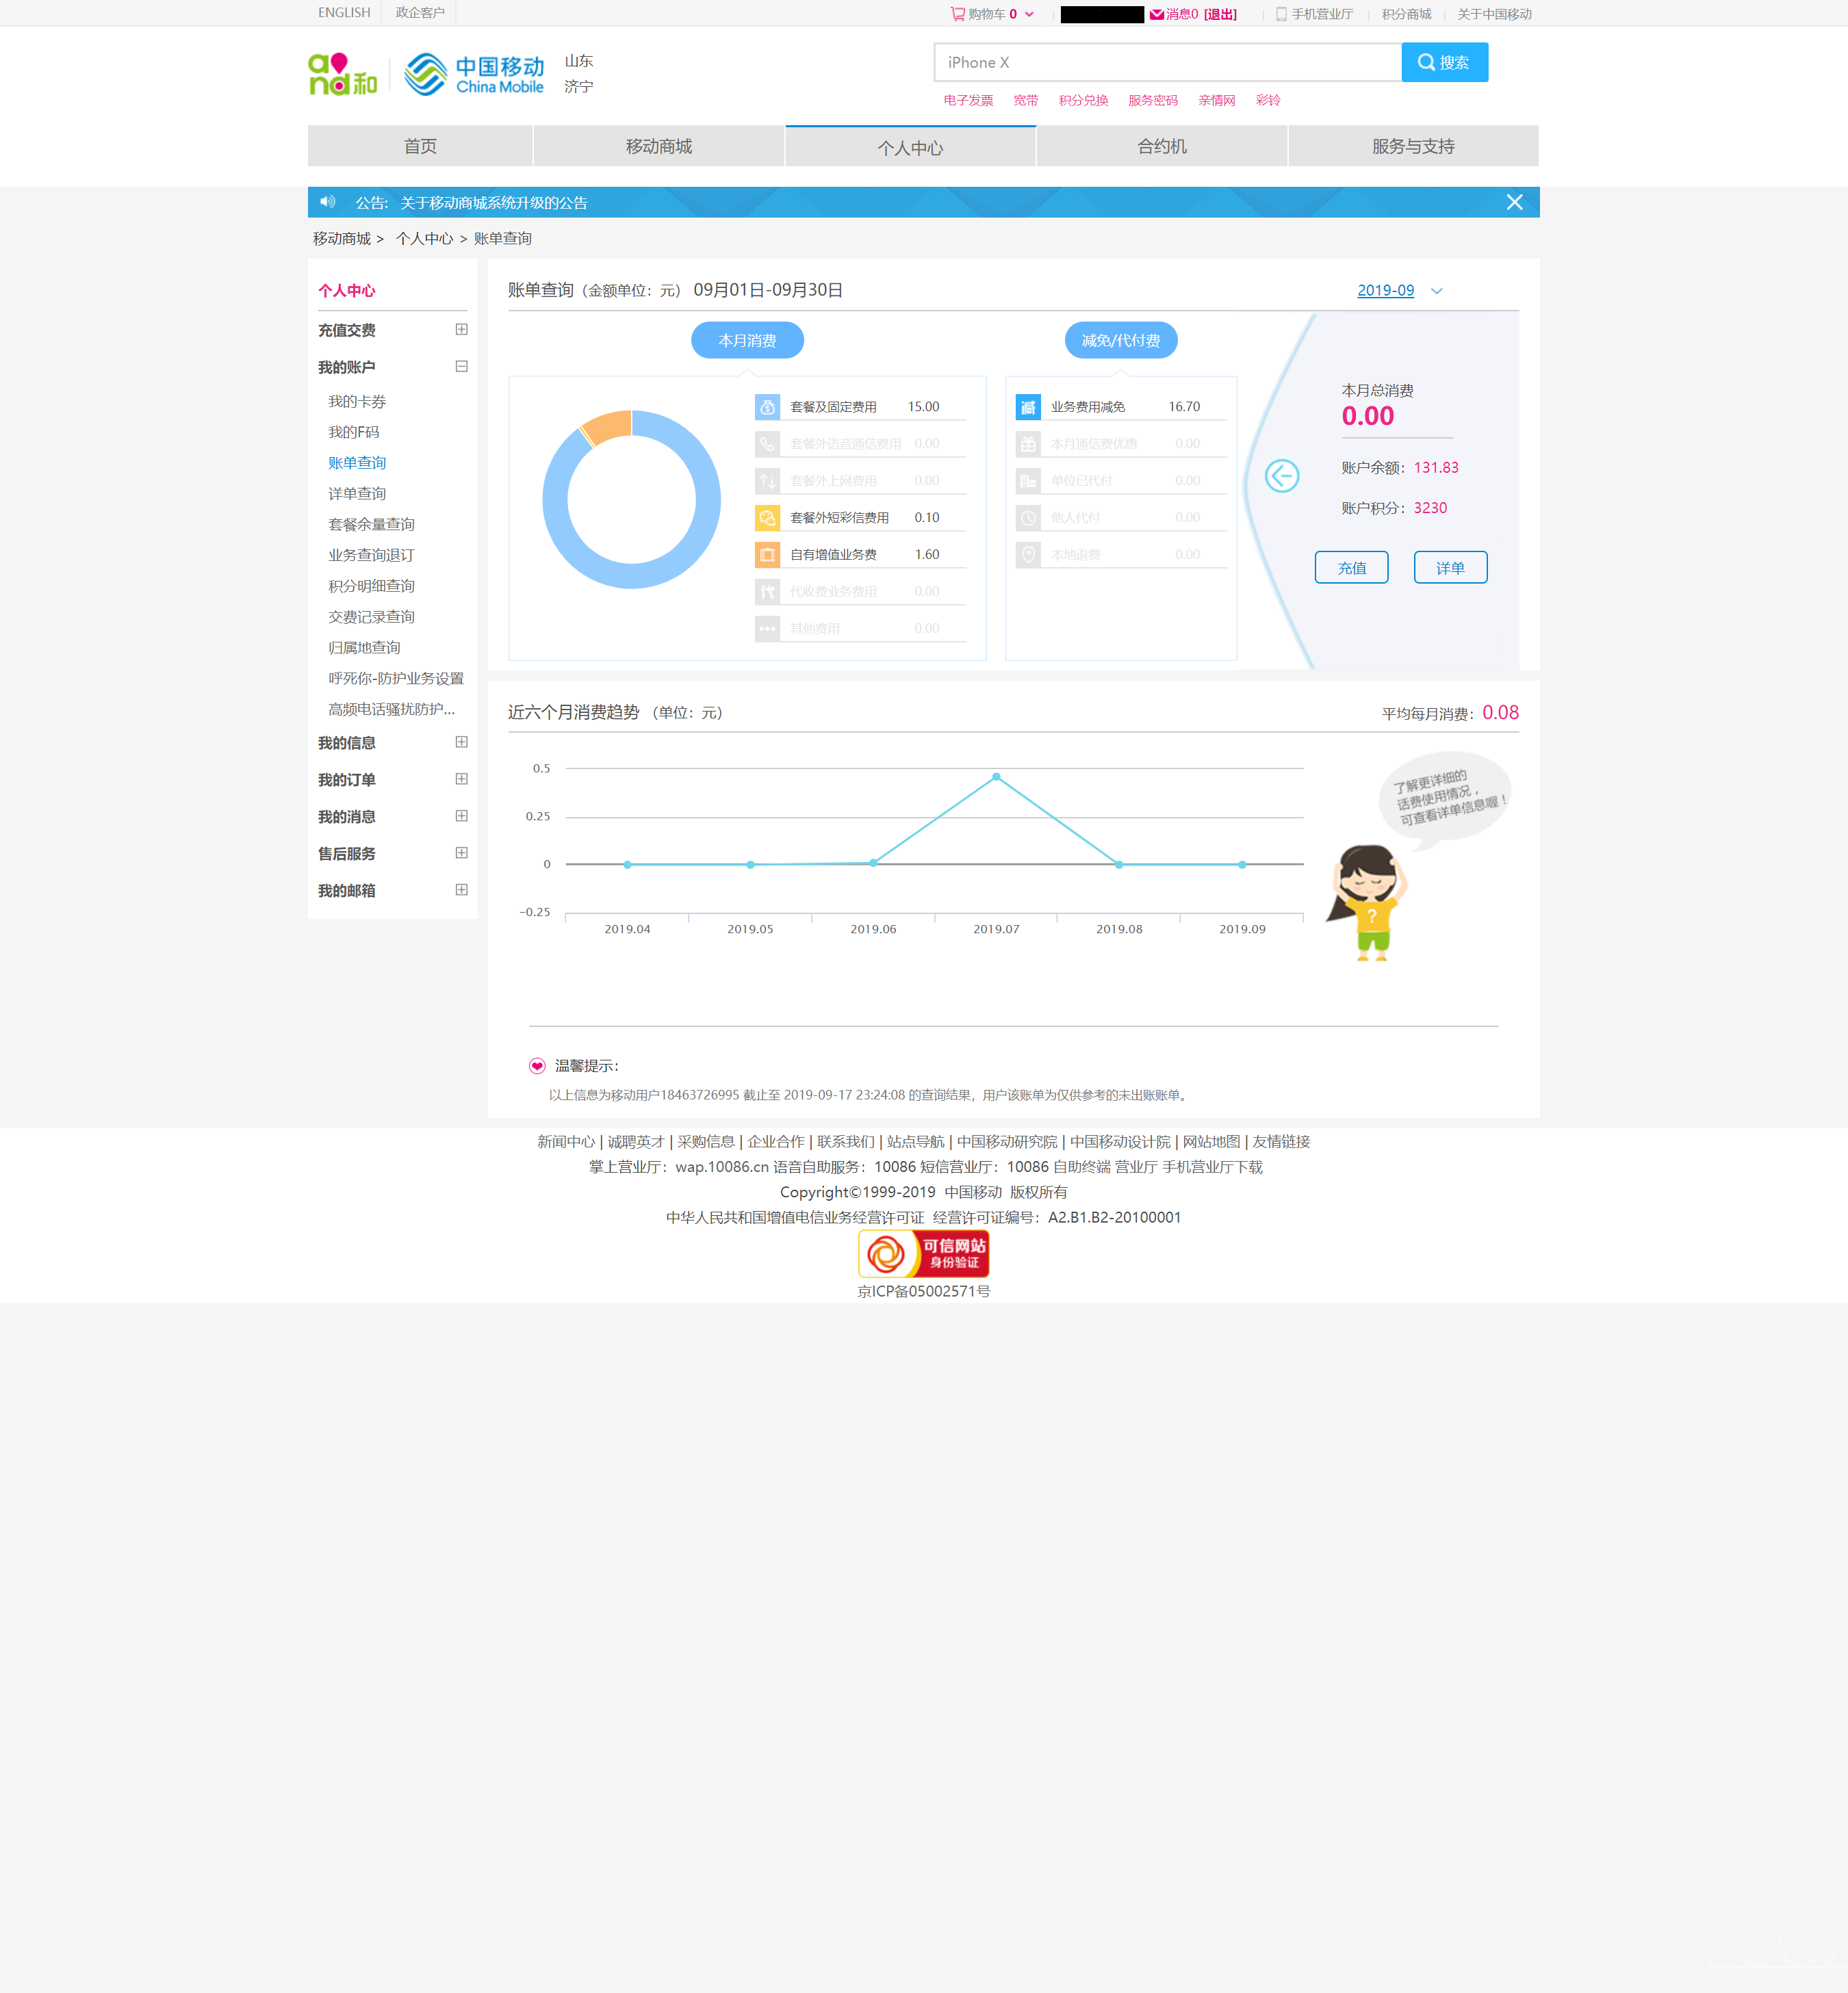
Task: Click the 套餐及固定费用 fee icon
Action: (767, 406)
